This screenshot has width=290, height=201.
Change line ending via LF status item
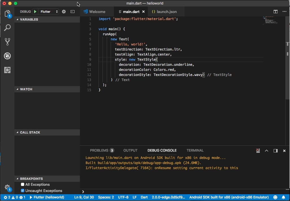(x=134, y=197)
